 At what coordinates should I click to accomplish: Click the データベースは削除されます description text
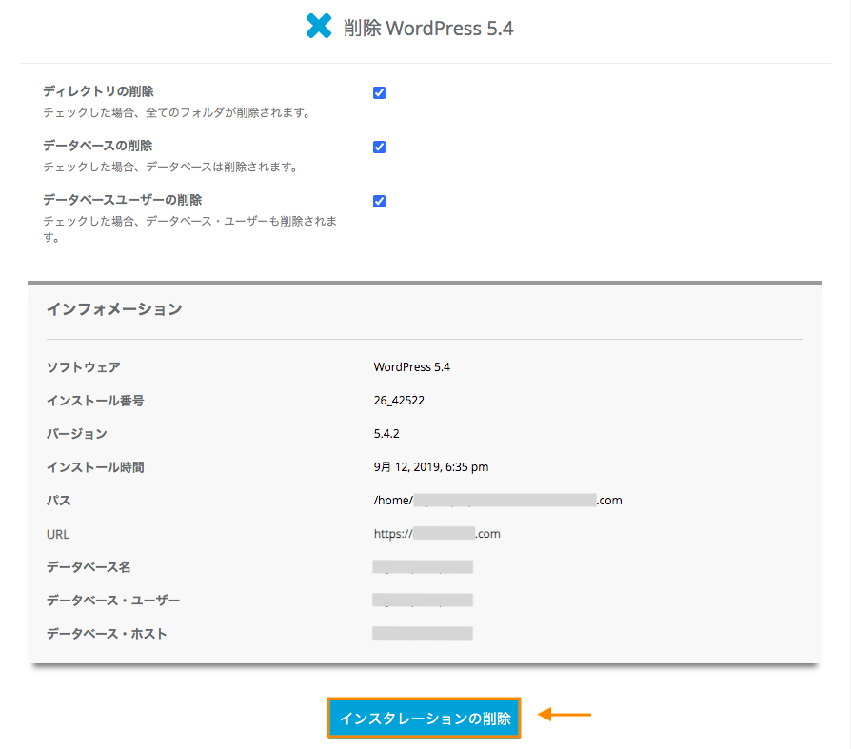[170, 168]
